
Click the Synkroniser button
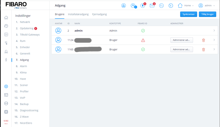(x=188, y=14)
